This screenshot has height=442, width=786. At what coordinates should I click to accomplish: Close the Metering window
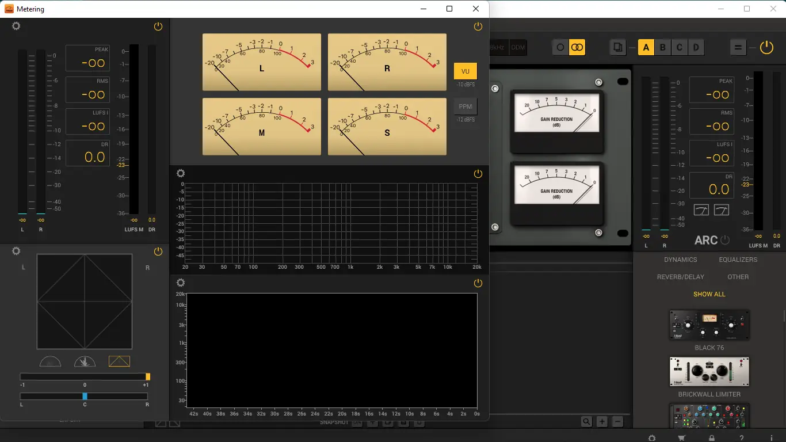476,9
